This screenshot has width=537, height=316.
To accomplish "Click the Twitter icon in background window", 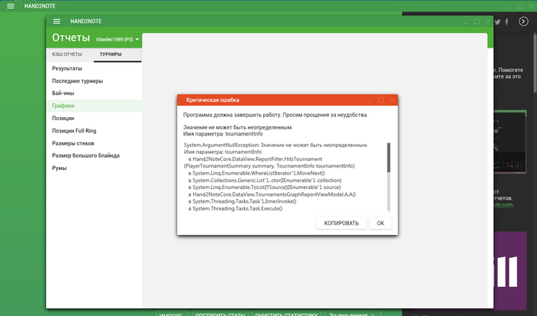I will (497, 22).
